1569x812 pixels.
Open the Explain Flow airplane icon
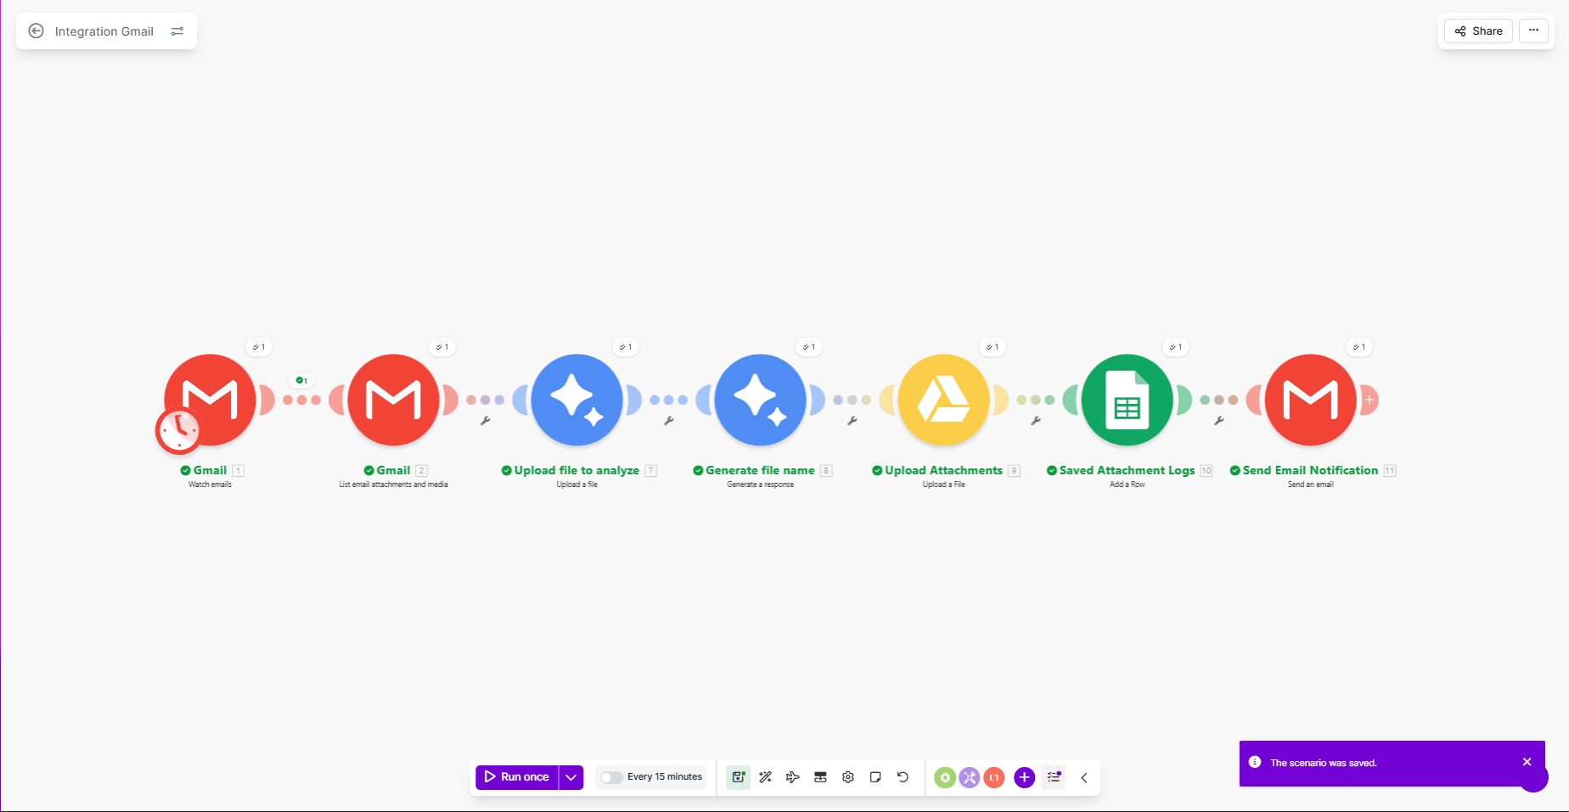pos(792,776)
